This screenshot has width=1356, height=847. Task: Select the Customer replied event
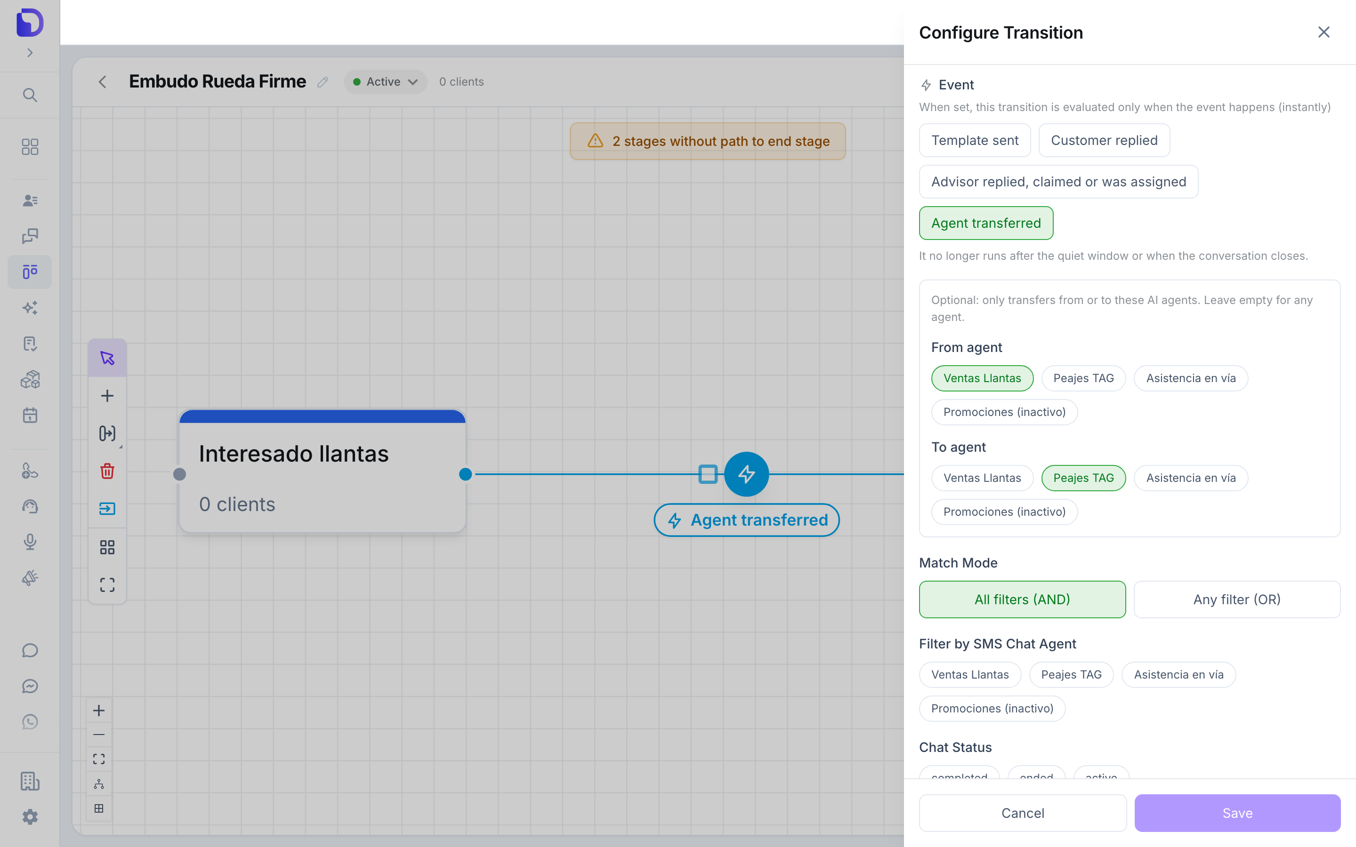coord(1104,140)
